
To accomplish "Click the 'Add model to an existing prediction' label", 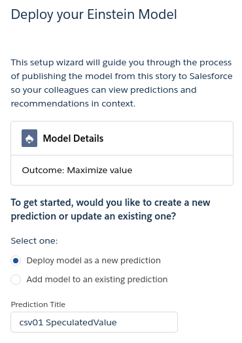I will click(97, 280).
